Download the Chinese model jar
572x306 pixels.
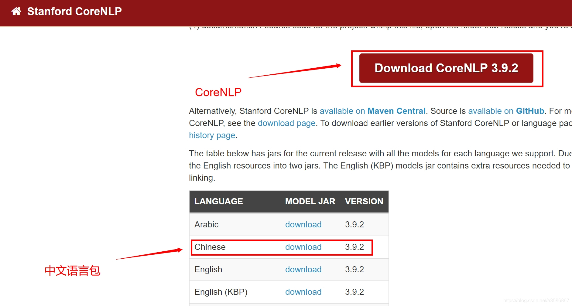[x=303, y=247]
